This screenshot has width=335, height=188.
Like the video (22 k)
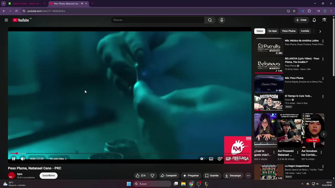[x=141, y=175]
